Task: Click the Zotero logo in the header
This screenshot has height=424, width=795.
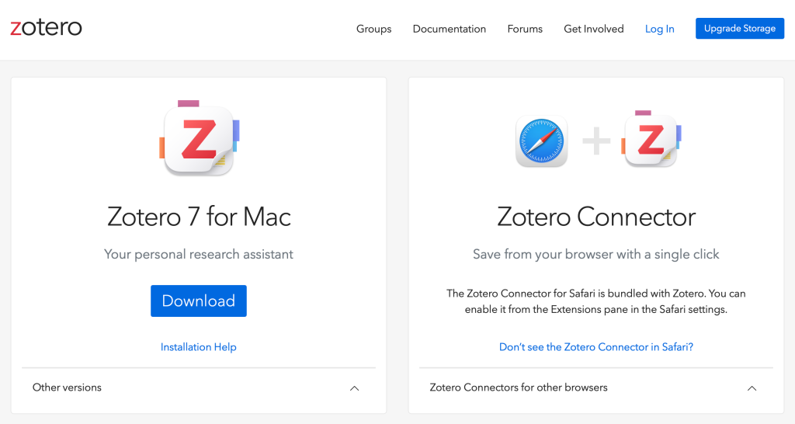Action: [46, 28]
